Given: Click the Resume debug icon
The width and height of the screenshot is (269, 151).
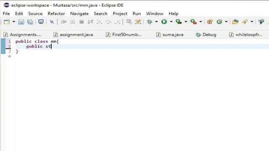Looking at the screenshot, I should [x=63, y=22].
